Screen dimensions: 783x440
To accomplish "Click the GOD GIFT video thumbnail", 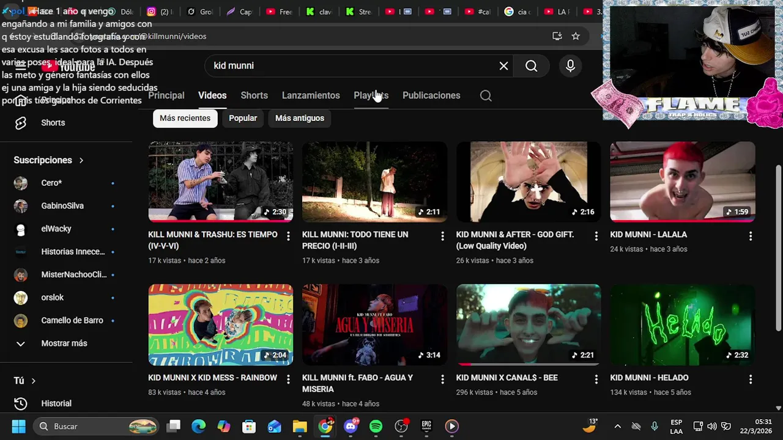I will coord(529,182).
